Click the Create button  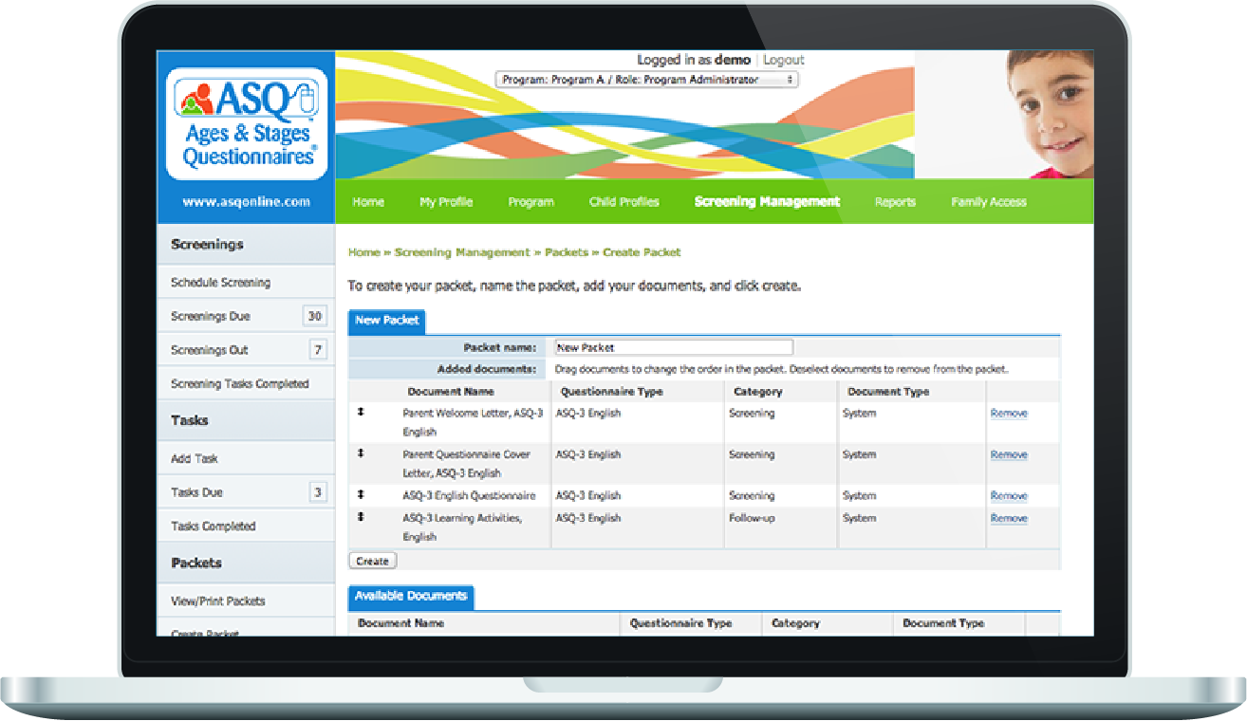(x=372, y=561)
